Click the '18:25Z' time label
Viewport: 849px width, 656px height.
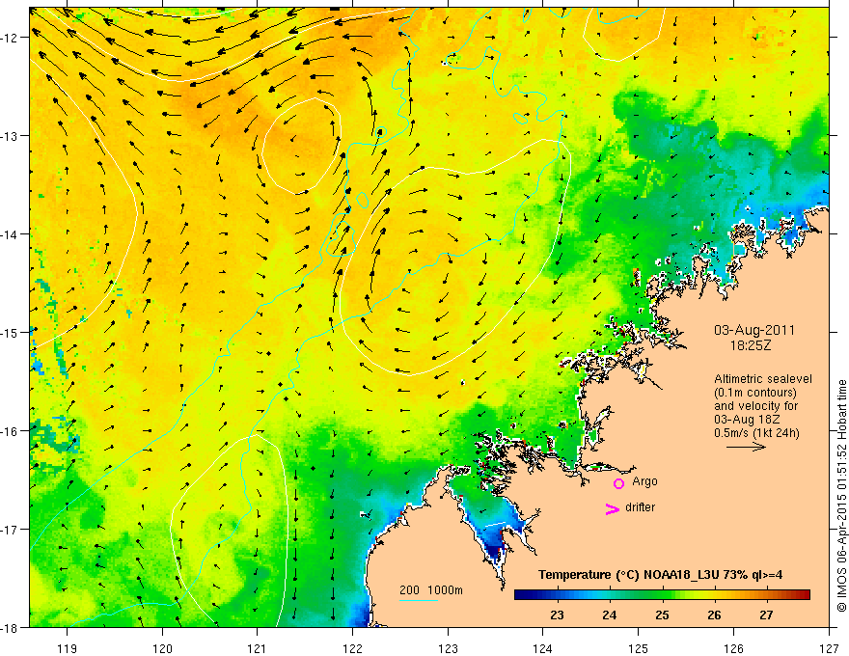[x=750, y=345]
